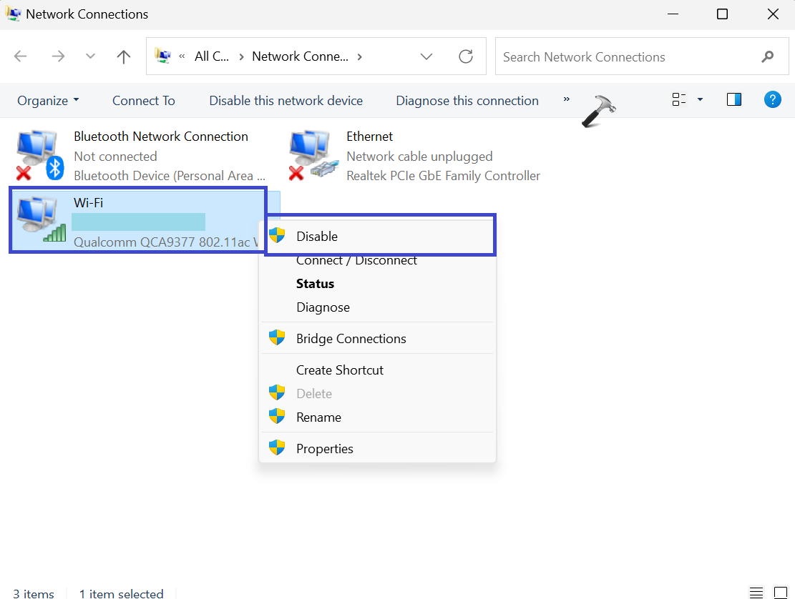The width and height of the screenshot is (795, 599).
Task: Choose Disable from the context menu
Action: [317, 237]
